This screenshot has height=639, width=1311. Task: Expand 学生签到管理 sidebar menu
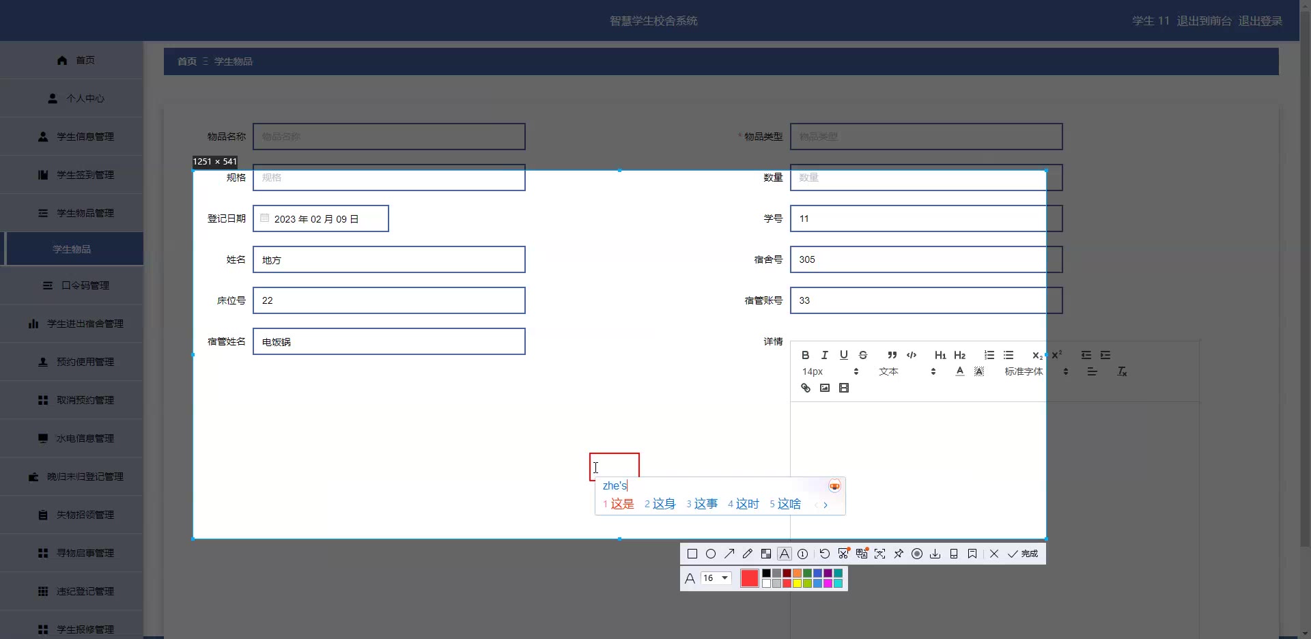pos(72,175)
